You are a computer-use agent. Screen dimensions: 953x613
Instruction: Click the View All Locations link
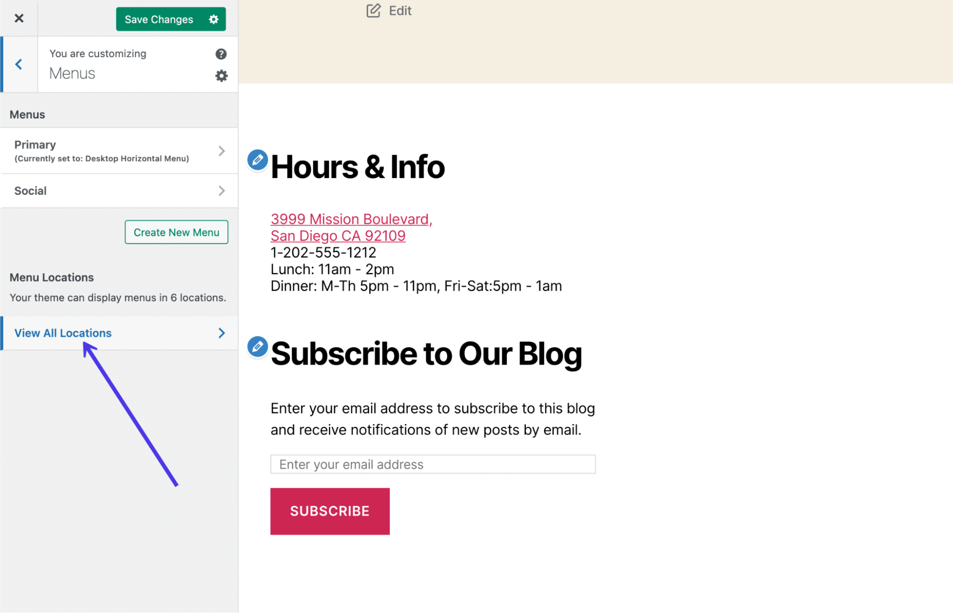coord(62,332)
